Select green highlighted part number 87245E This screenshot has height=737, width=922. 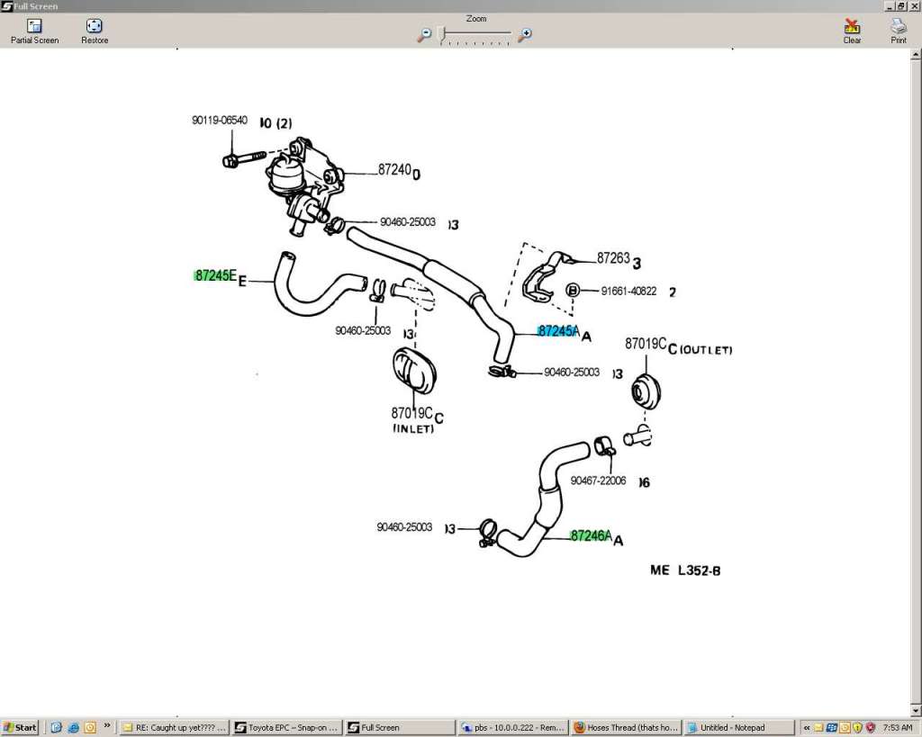click(x=215, y=275)
